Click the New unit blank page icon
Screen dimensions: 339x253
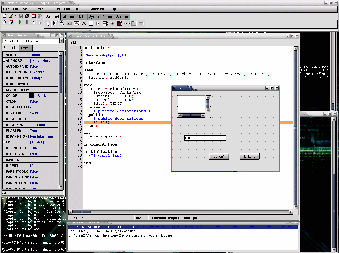5,16
